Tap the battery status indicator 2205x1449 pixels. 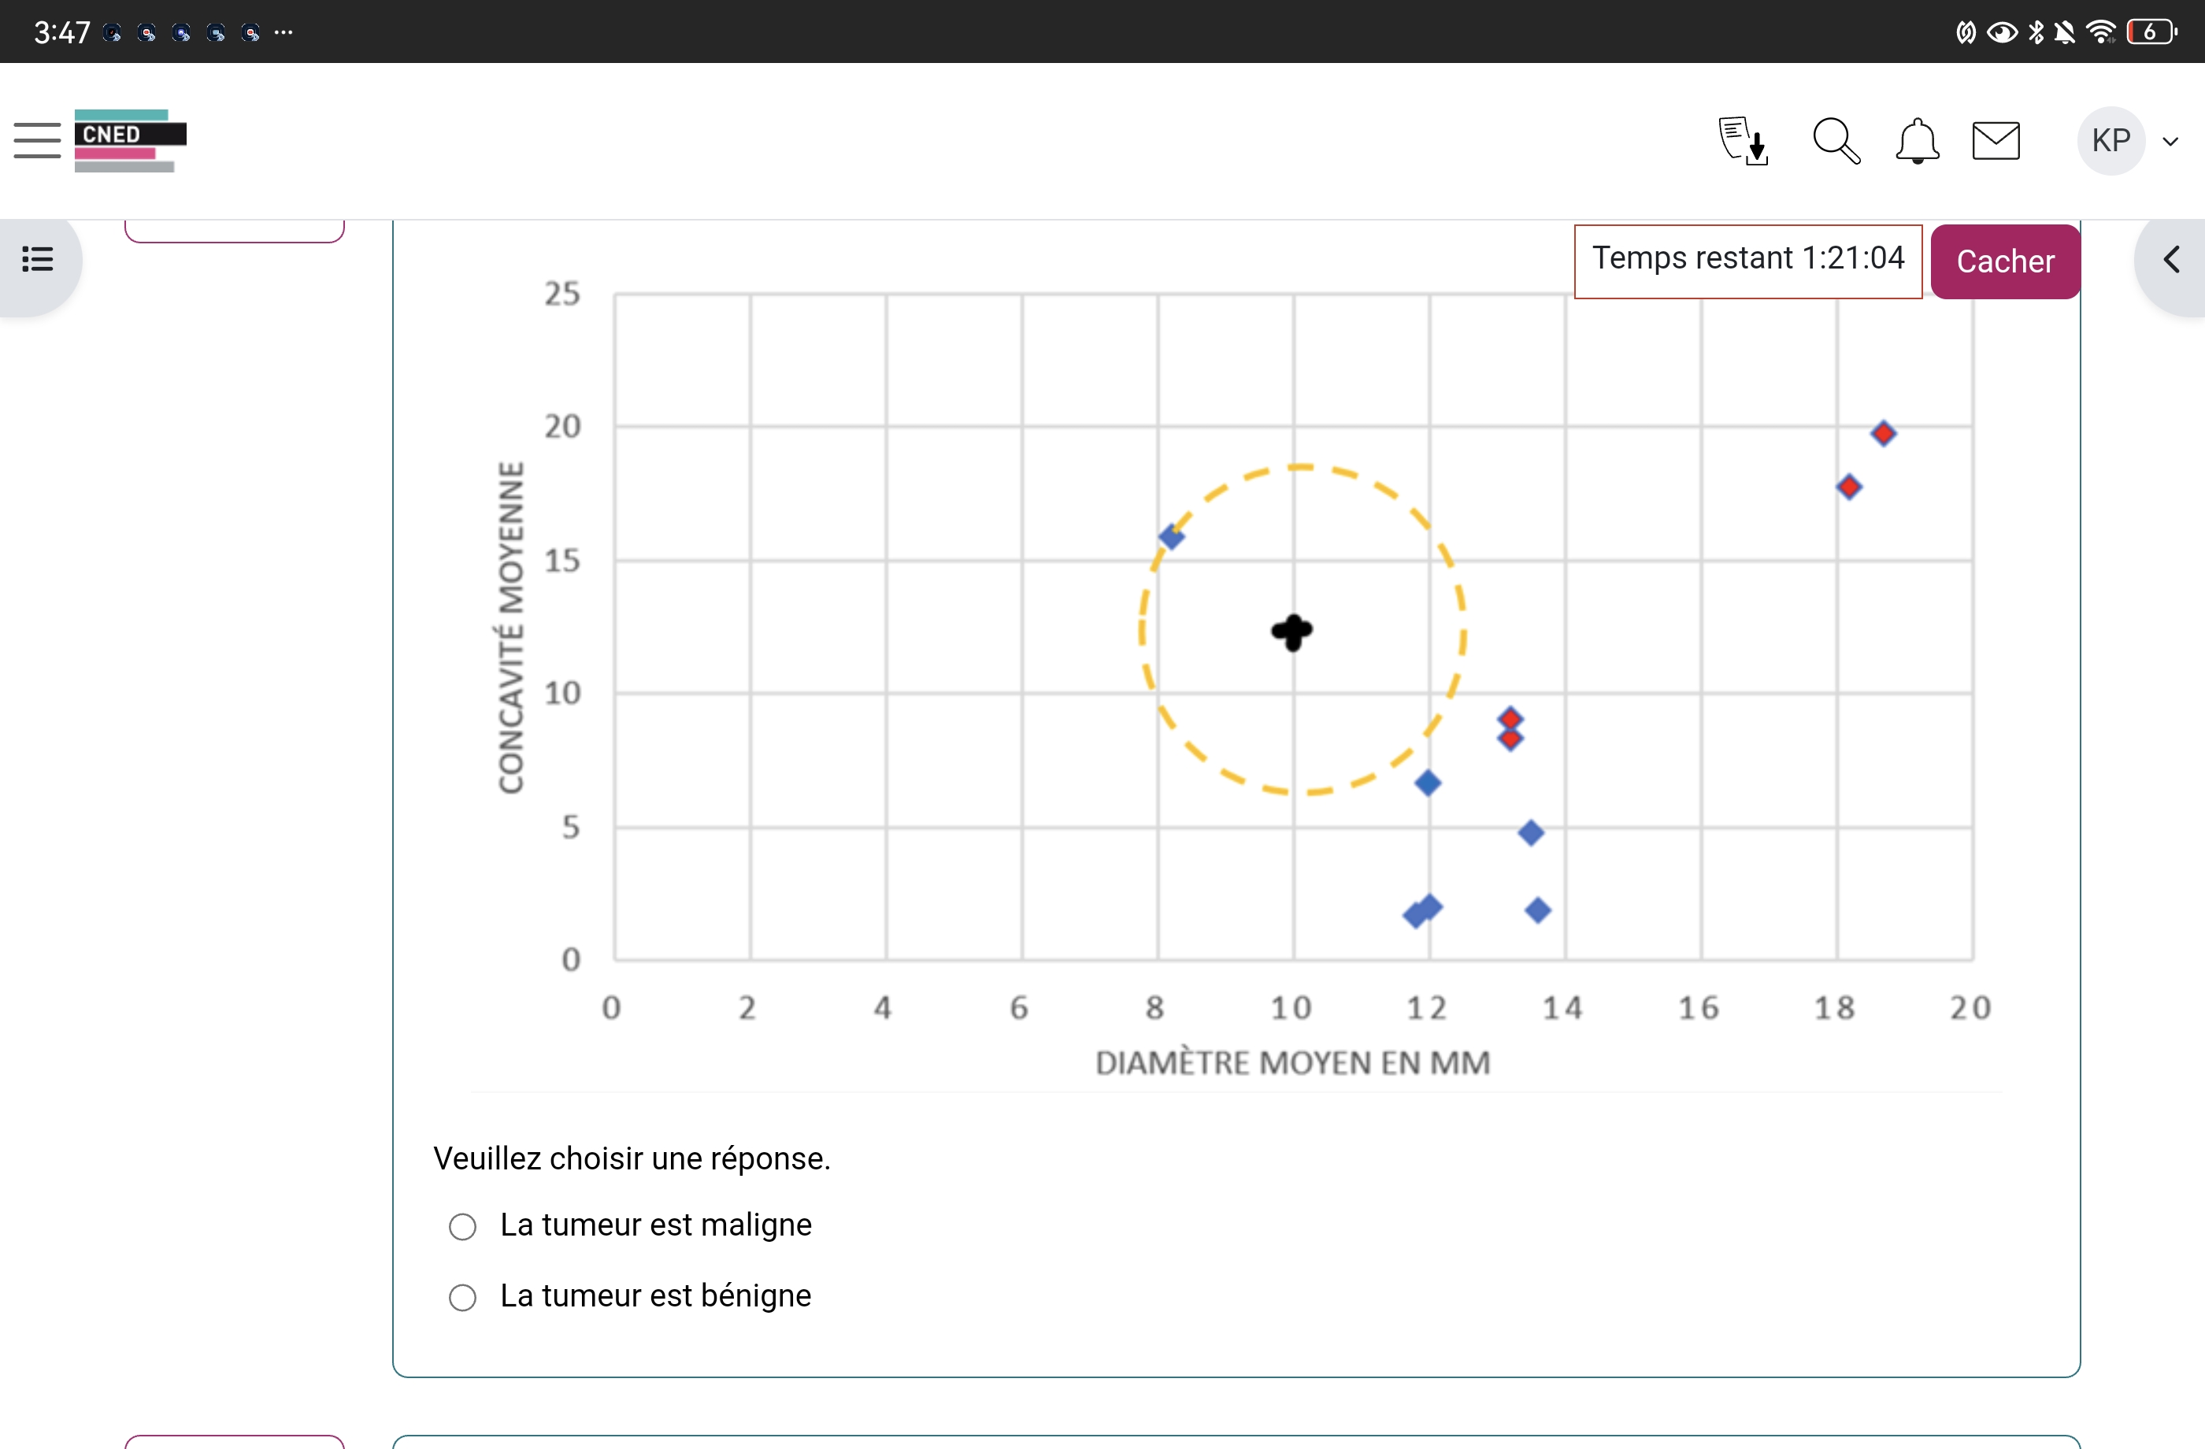point(2151,31)
